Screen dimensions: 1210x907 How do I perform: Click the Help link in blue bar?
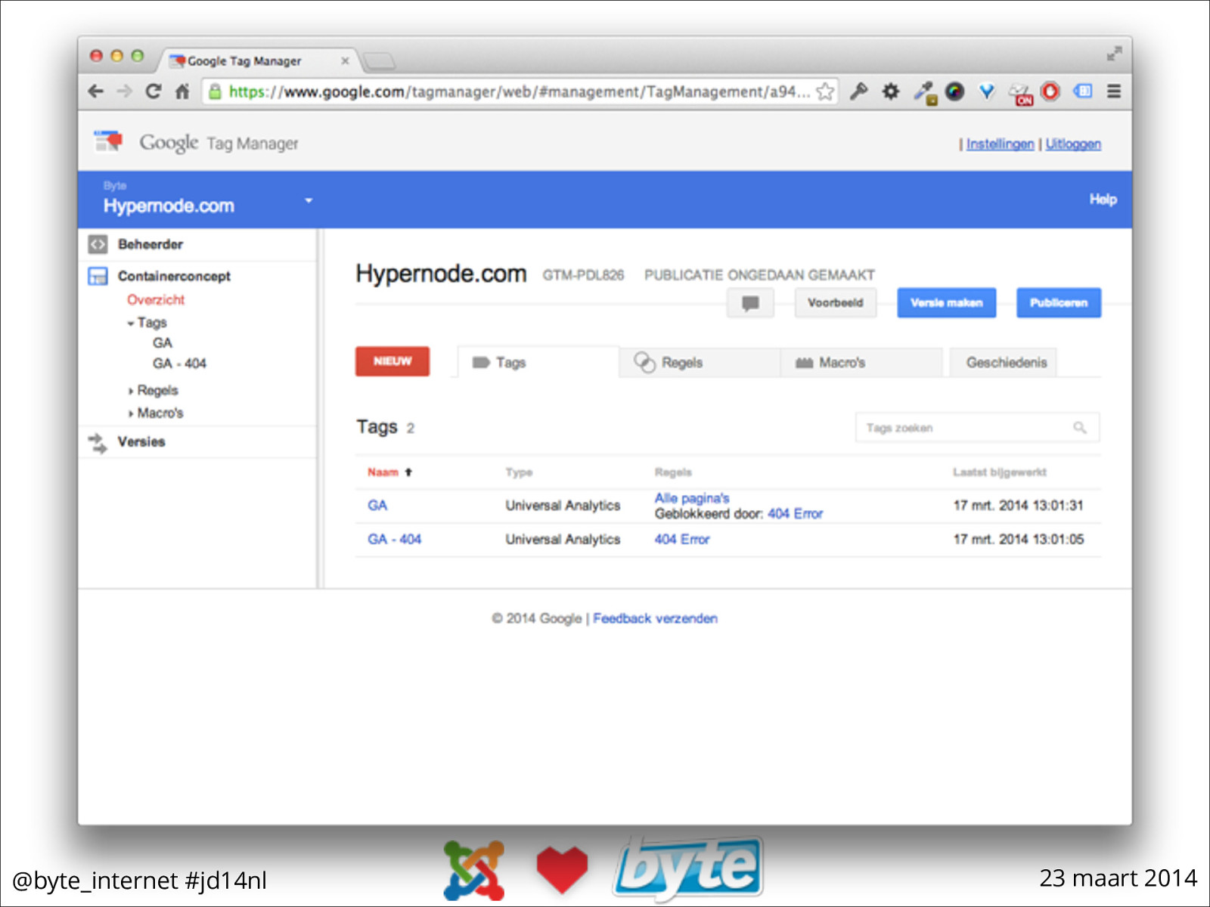[x=1103, y=200]
